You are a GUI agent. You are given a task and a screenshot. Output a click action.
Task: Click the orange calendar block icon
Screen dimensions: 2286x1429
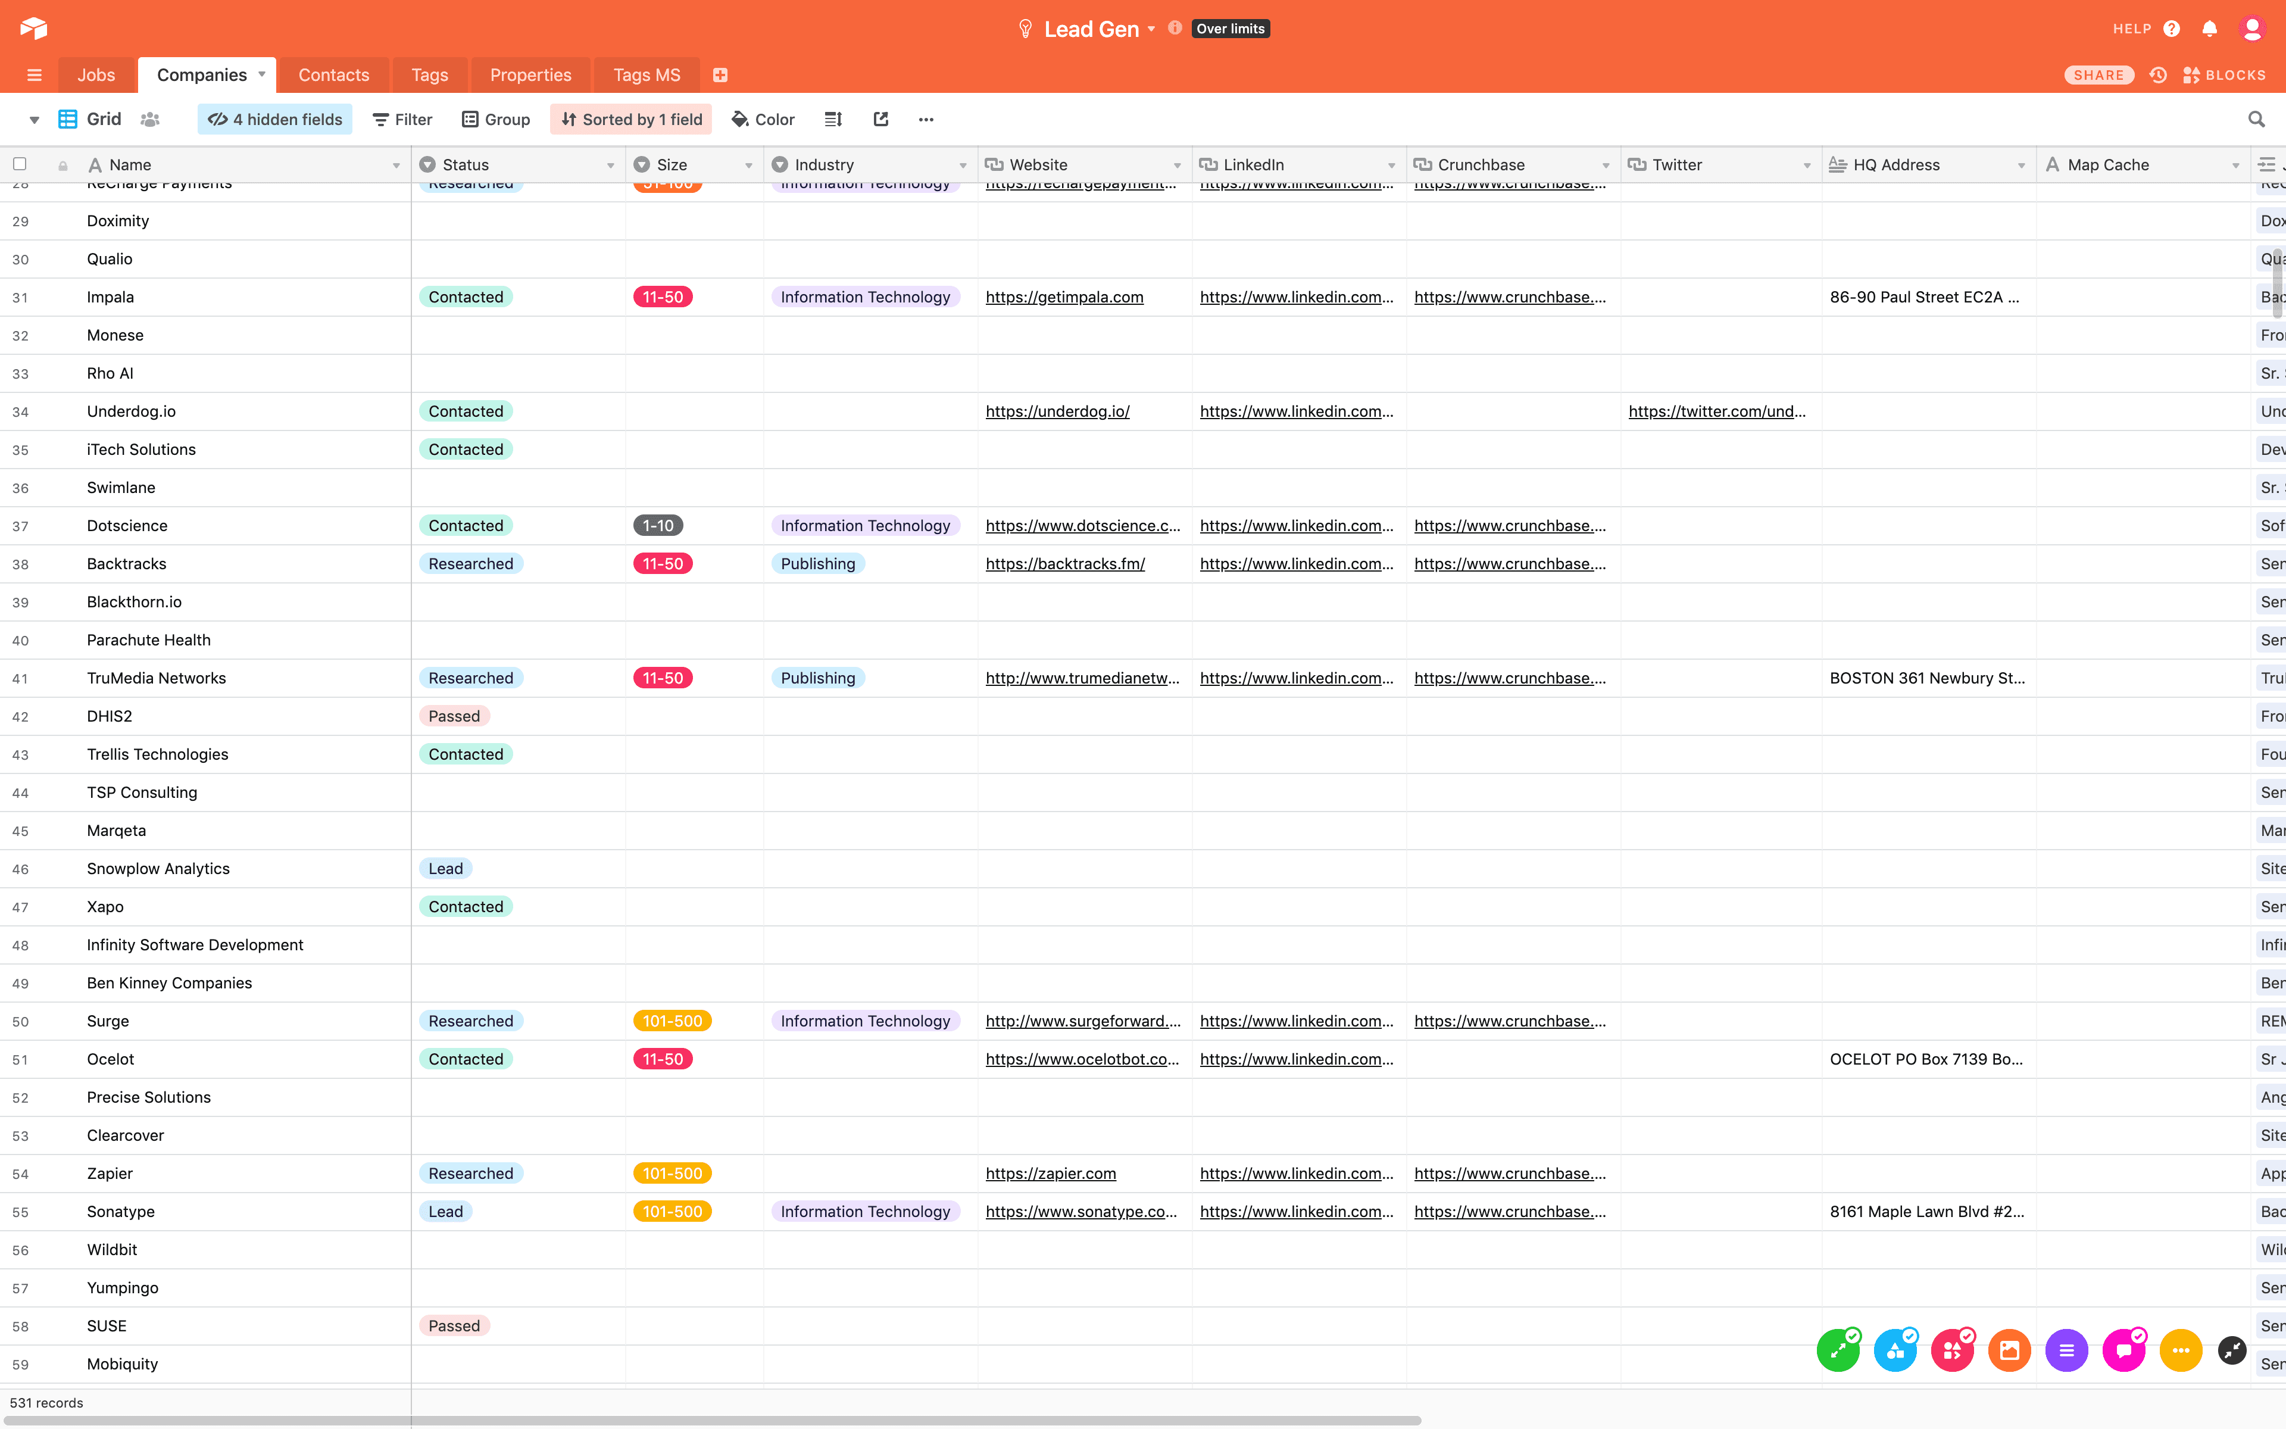[2009, 1350]
